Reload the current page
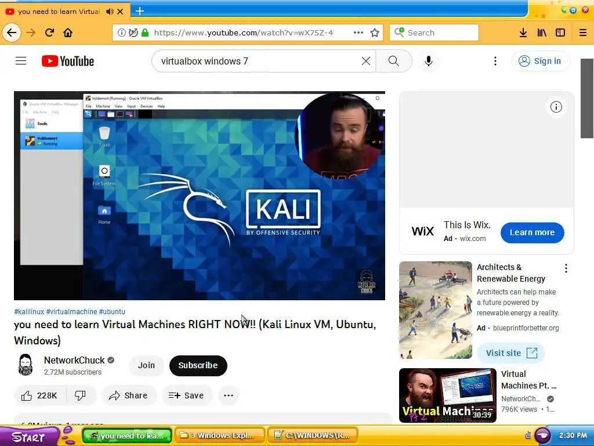Image resolution: width=594 pixels, height=446 pixels. pyautogui.click(x=49, y=33)
